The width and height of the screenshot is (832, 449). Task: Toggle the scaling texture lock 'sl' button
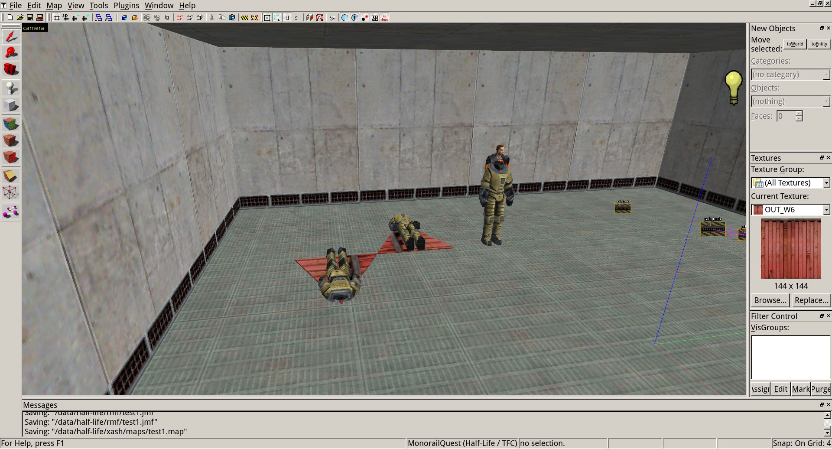click(x=297, y=17)
